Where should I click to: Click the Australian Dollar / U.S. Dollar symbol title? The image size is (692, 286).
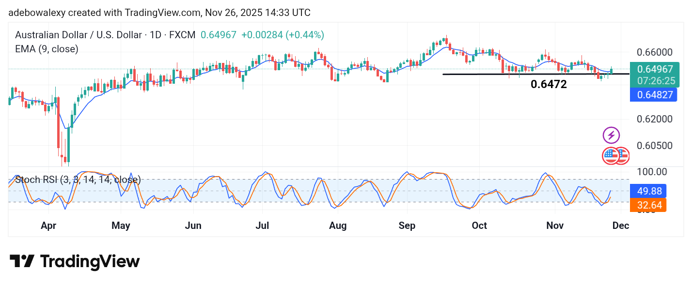[105, 35]
